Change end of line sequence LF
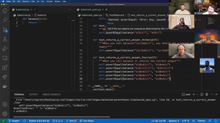Screen dimensions: 220x123 tap(193, 121)
